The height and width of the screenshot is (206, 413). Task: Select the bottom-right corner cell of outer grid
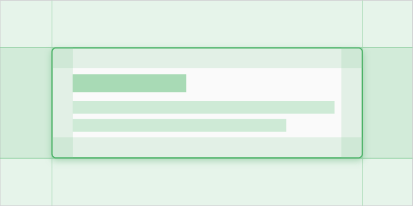coord(387,182)
